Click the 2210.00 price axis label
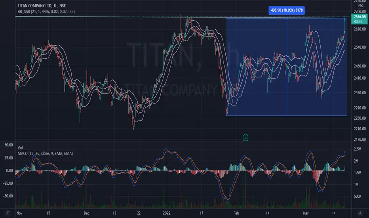The width and height of the screenshot is (369, 218). pyautogui.click(x=360, y=129)
